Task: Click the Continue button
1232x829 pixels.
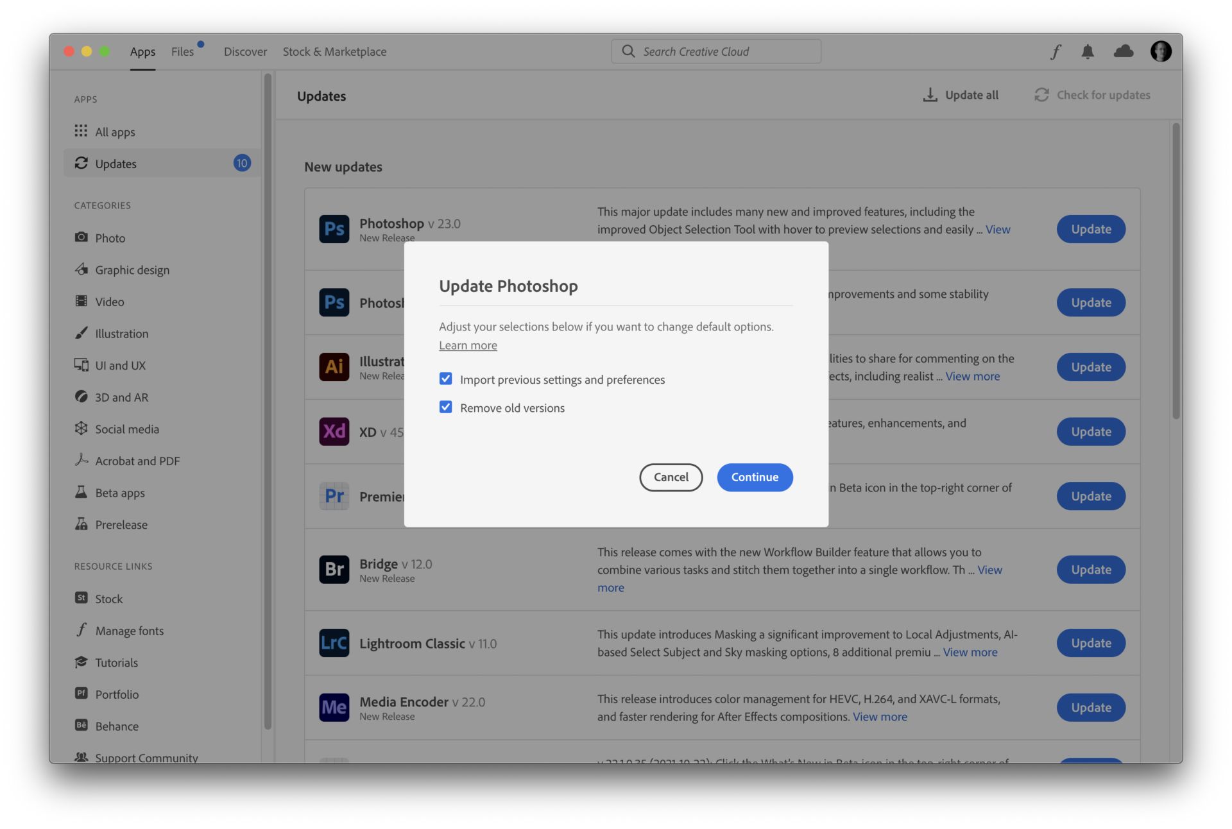Action: coord(755,477)
